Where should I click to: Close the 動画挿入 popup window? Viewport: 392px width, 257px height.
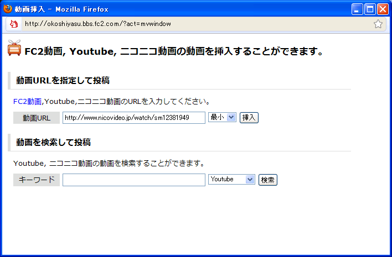click(x=383, y=9)
